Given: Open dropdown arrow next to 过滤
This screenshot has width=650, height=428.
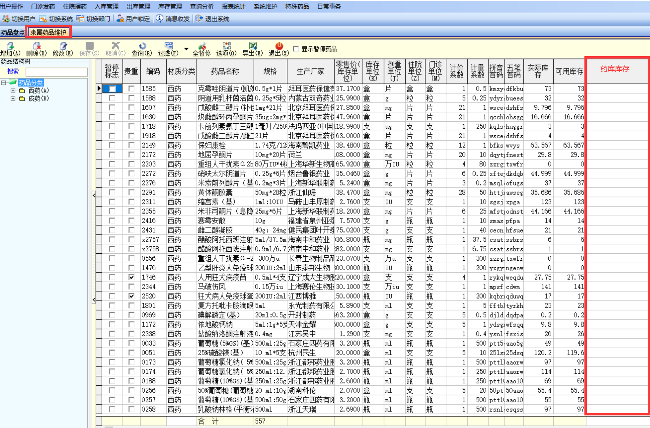Looking at the screenshot, I should (186, 49).
